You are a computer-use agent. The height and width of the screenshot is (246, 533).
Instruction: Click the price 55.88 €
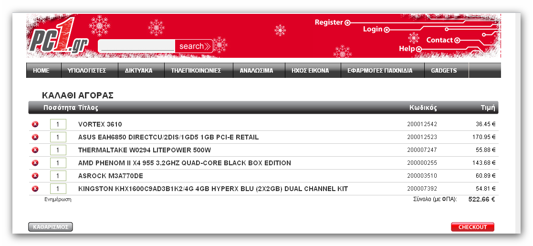(485, 150)
